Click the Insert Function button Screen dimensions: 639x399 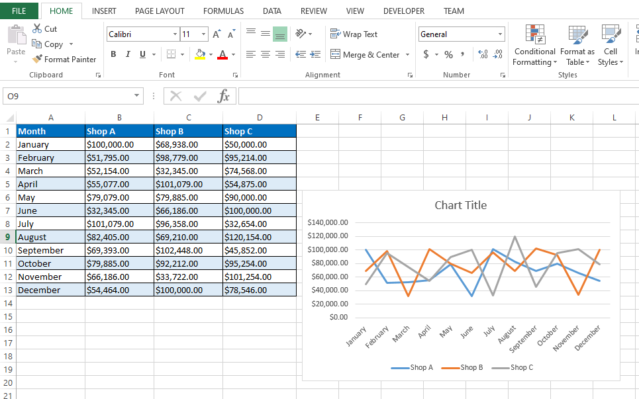tap(224, 95)
